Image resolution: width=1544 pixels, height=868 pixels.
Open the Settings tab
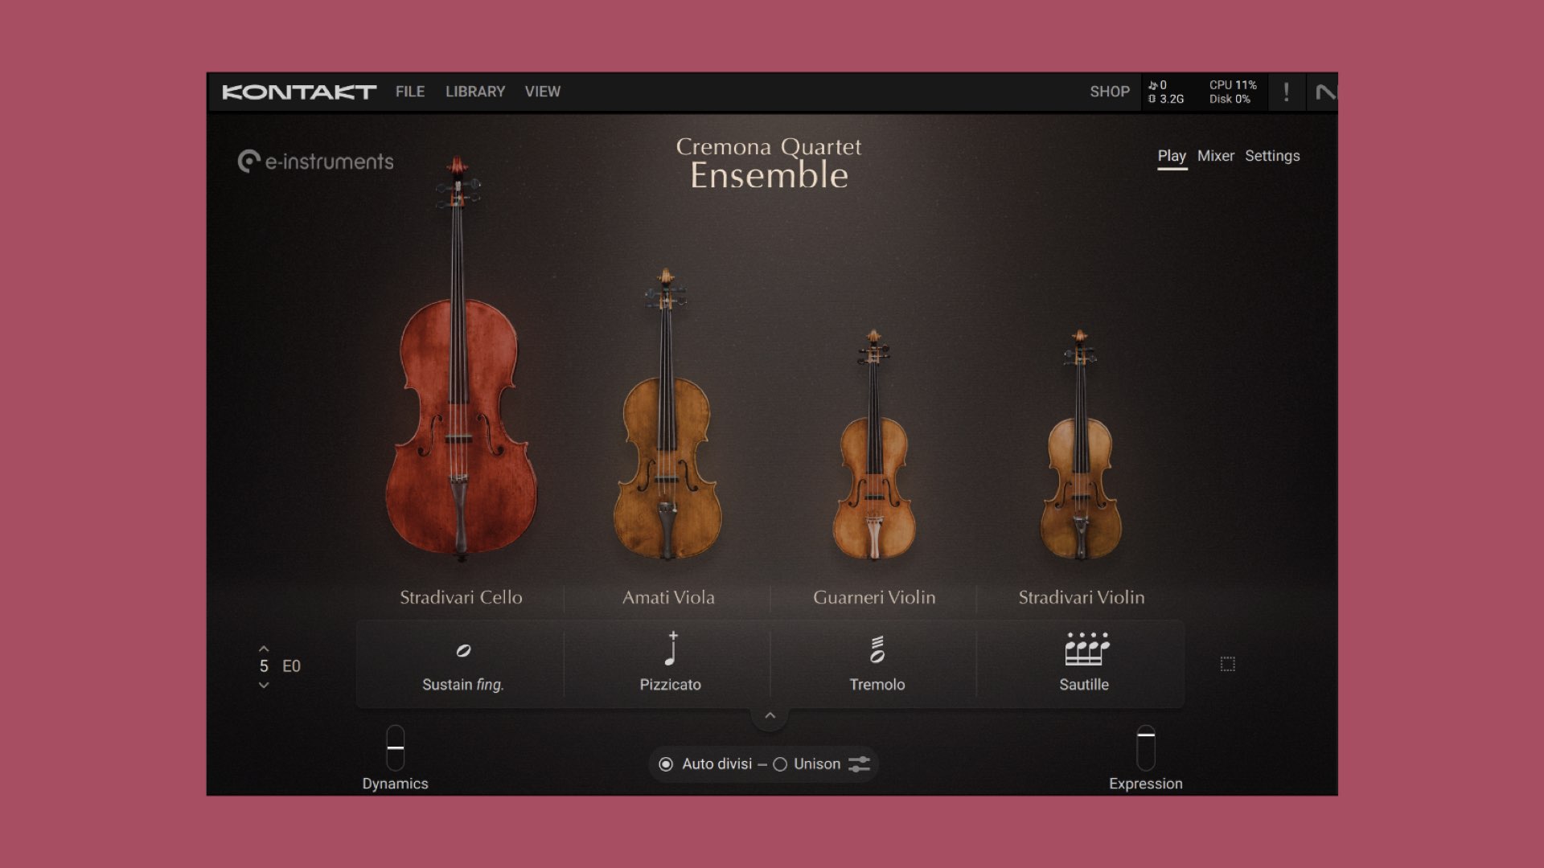point(1272,156)
